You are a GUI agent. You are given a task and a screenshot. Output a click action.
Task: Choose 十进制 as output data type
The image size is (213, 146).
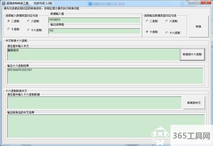147,32
